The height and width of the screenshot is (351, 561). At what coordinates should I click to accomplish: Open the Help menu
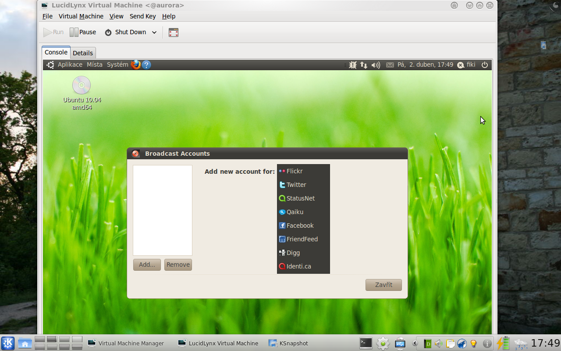pyautogui.click(x=169, y=16)
